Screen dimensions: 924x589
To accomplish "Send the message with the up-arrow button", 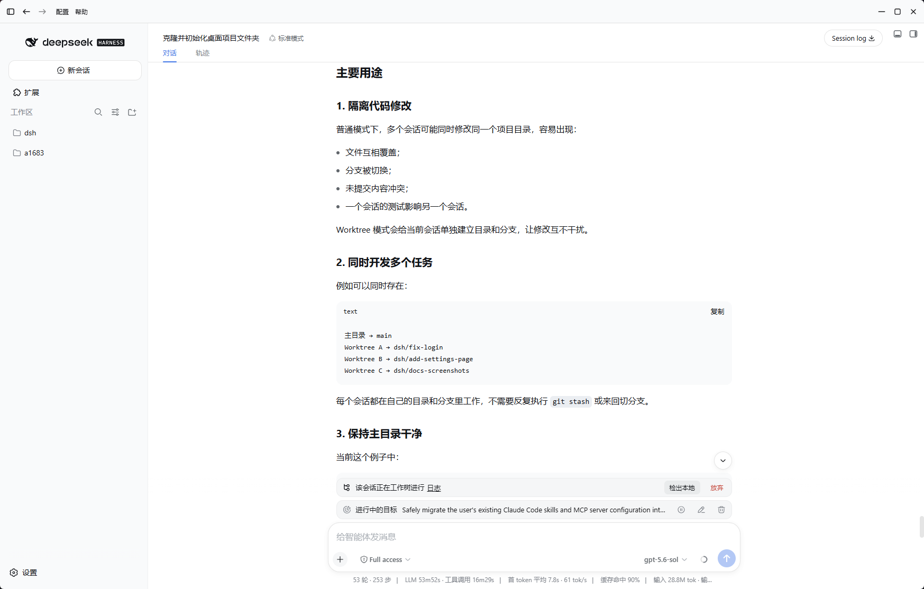I will 727,558.
